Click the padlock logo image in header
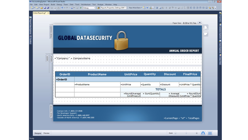Viewport: 248px width, 140px height. [121, 41]
